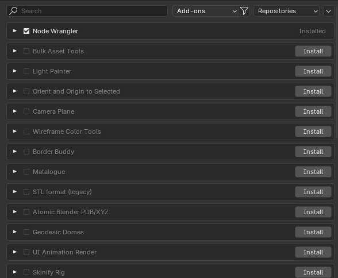Install the STL format (legacy) add-on

[x=313, y=192]
